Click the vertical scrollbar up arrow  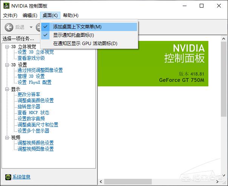223,39
